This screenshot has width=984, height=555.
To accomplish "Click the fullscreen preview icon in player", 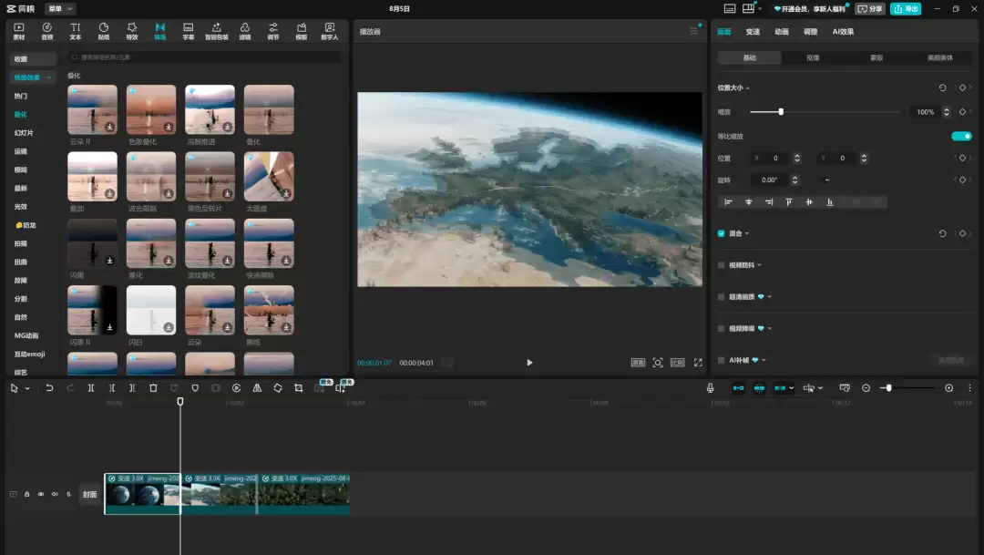I will [698, 363].
